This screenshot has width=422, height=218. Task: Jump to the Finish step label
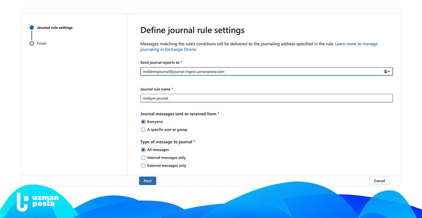(42, 44)
